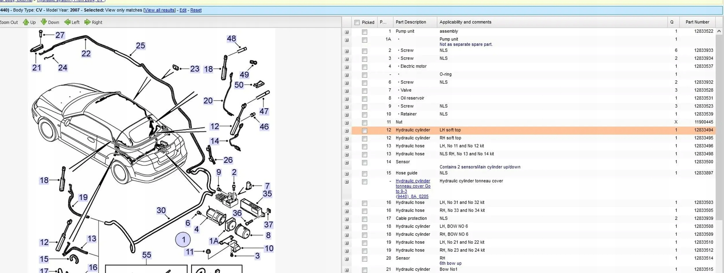Image resolution: width=724 pixels, height=273 pixels.
Task: Click callout 30 in the parts diagram
Action: point(161,210)
